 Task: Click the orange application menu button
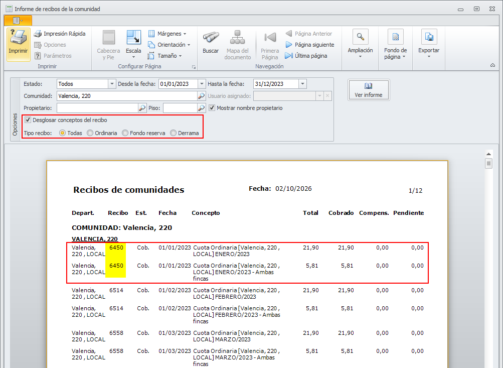click(18, 21)
